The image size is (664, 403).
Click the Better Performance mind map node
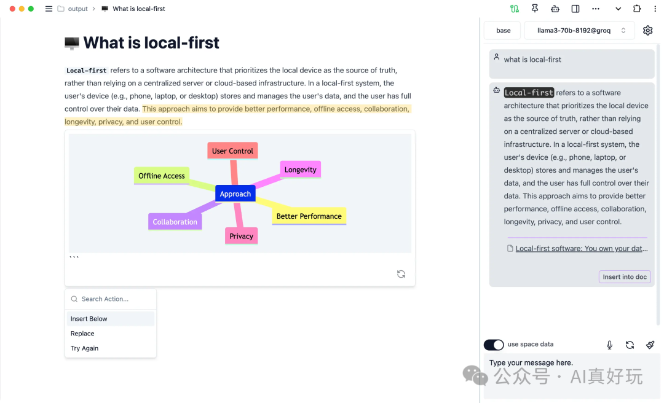[309, 216]
